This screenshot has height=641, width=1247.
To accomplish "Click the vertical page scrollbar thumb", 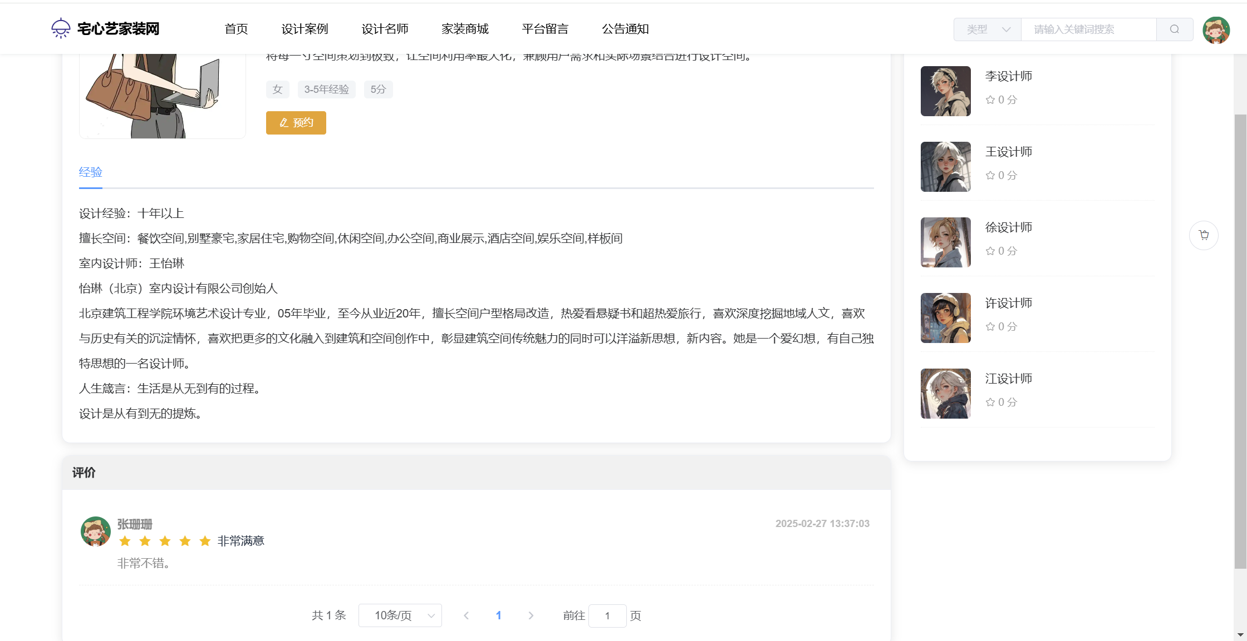I will (x=1240, y=341).
